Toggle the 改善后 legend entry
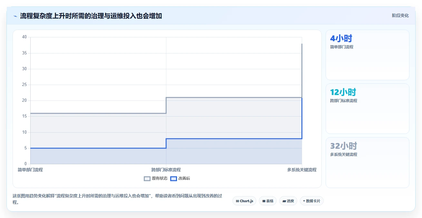Viewport: 422px width, 218px height. coord(180,178)
